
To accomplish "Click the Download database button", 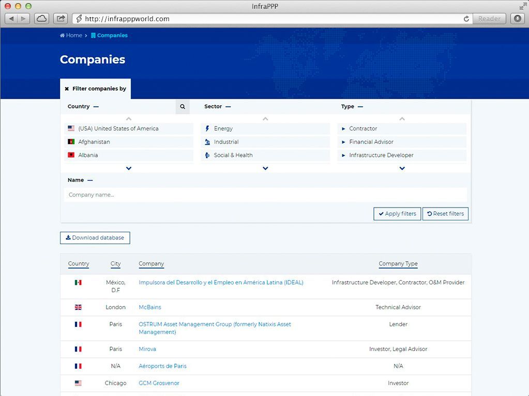I will (x=95, y=238).
